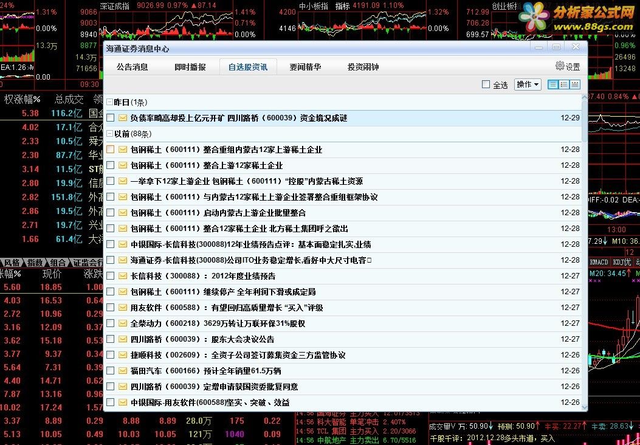640x445 pixels.
Task: Click envelope icon of 启动内蒙古上游企业批量整合 row
Action: [123, 212]
